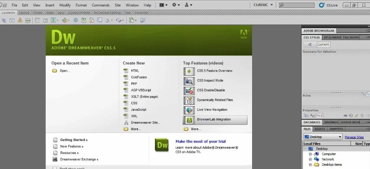
Task: Create a new CSS document
Action: [x=134, y=103]
